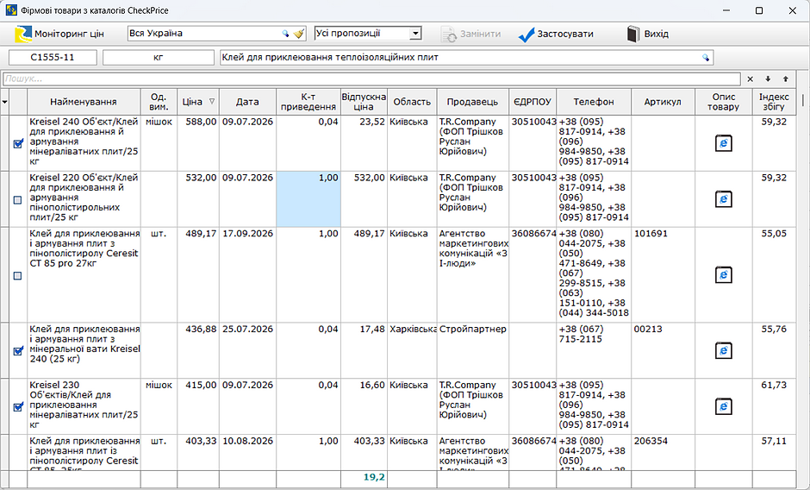The height and width of the screenshot is (490, 810).
Task: Open product description for Стройпартнер row
Action: (x=723, y=351)
